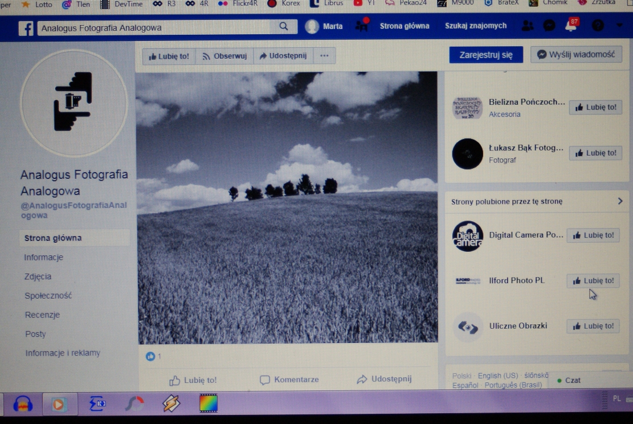633x424 pixels.
Task: Open the Messenger icon in top bar
Action: [x=549, y=26]
